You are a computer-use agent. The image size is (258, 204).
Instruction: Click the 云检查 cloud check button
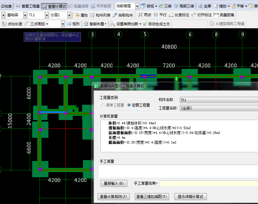point(6,6)
